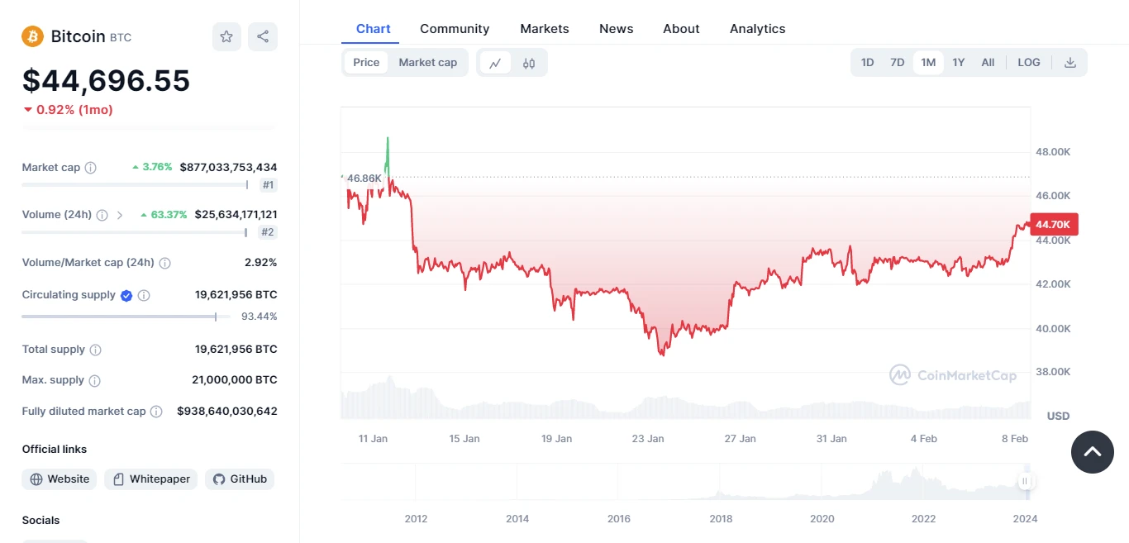Show Circulating supply info icon
Viewport: 1129px width, 543px height.
pos(144,295)
